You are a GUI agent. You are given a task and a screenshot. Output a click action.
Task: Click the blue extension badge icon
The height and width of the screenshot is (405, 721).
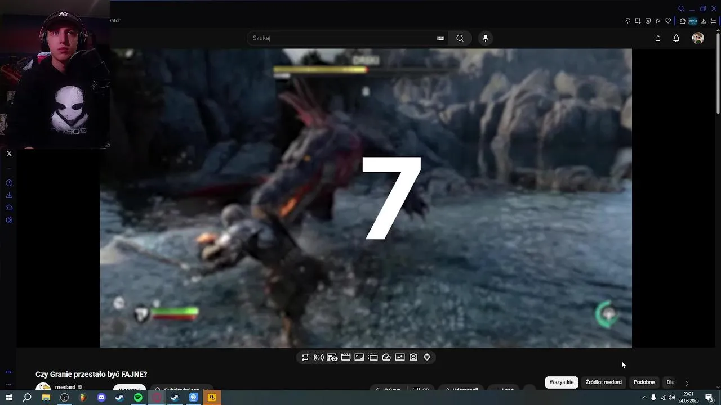coord(693,21)
